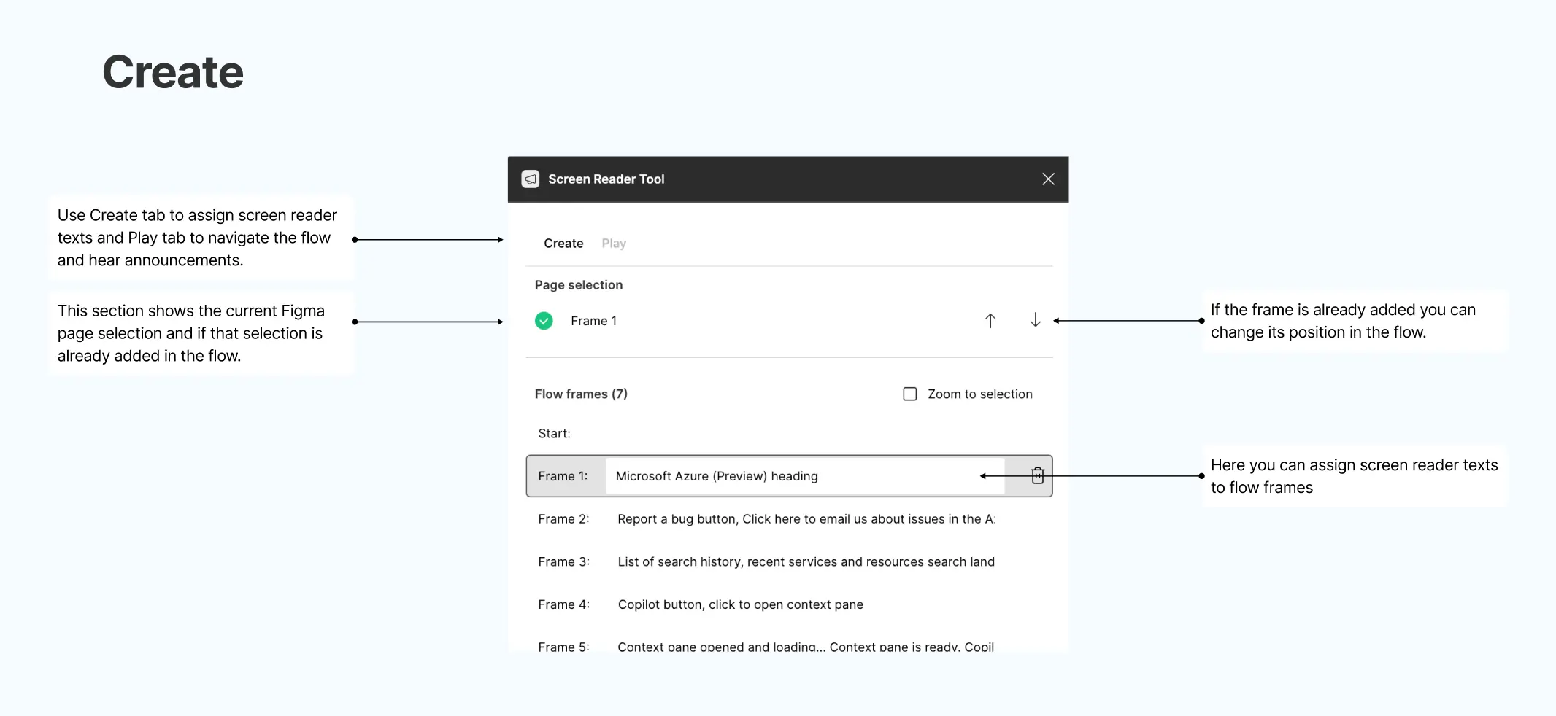Click the Page selection section header
Image resolution: width=1556 pixels, height=716 pixels.
click(578, 284)
